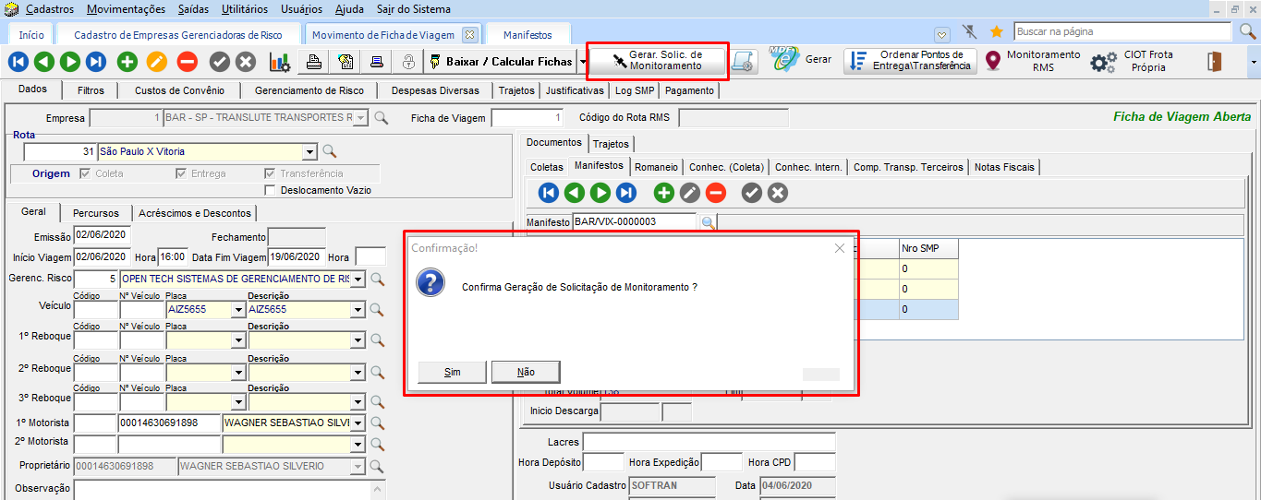The height and width of the screenshot is (500, 1261).
Task: Click the padlock icon in the toolbar
Action: coord(408,62)
